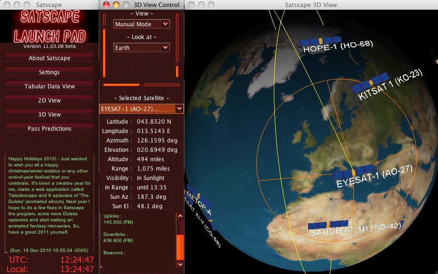Select SAUDISAT 1B (SO-42) satellite icon
Screen dimensions: 438x274
pos(328,225)
